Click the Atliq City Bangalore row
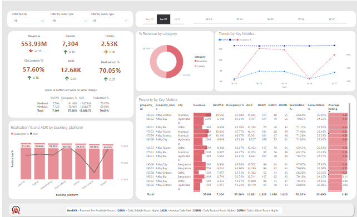The height and width of the screenshot is (217, 357). click(244, 164)
